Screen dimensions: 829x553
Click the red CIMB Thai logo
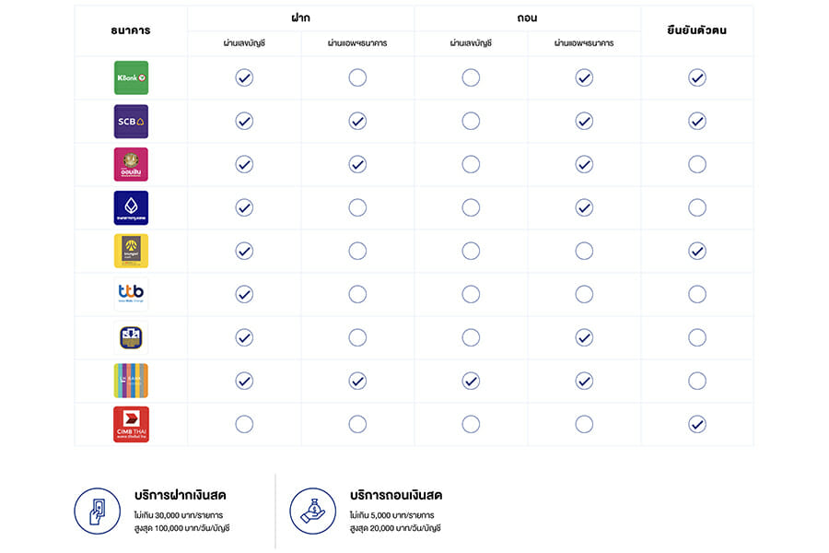click(131, 424)
